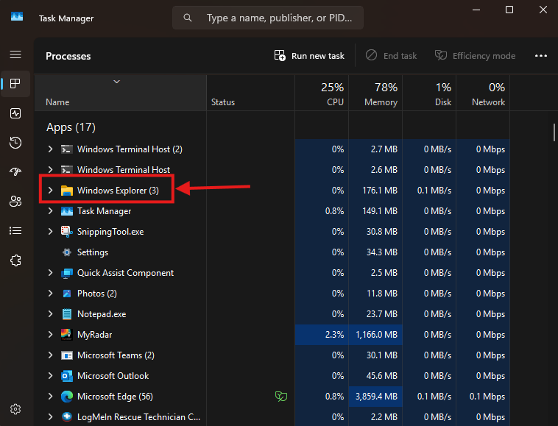
Task: Click the Microsoft Edge icon
Action: click(x=66, y=397)
